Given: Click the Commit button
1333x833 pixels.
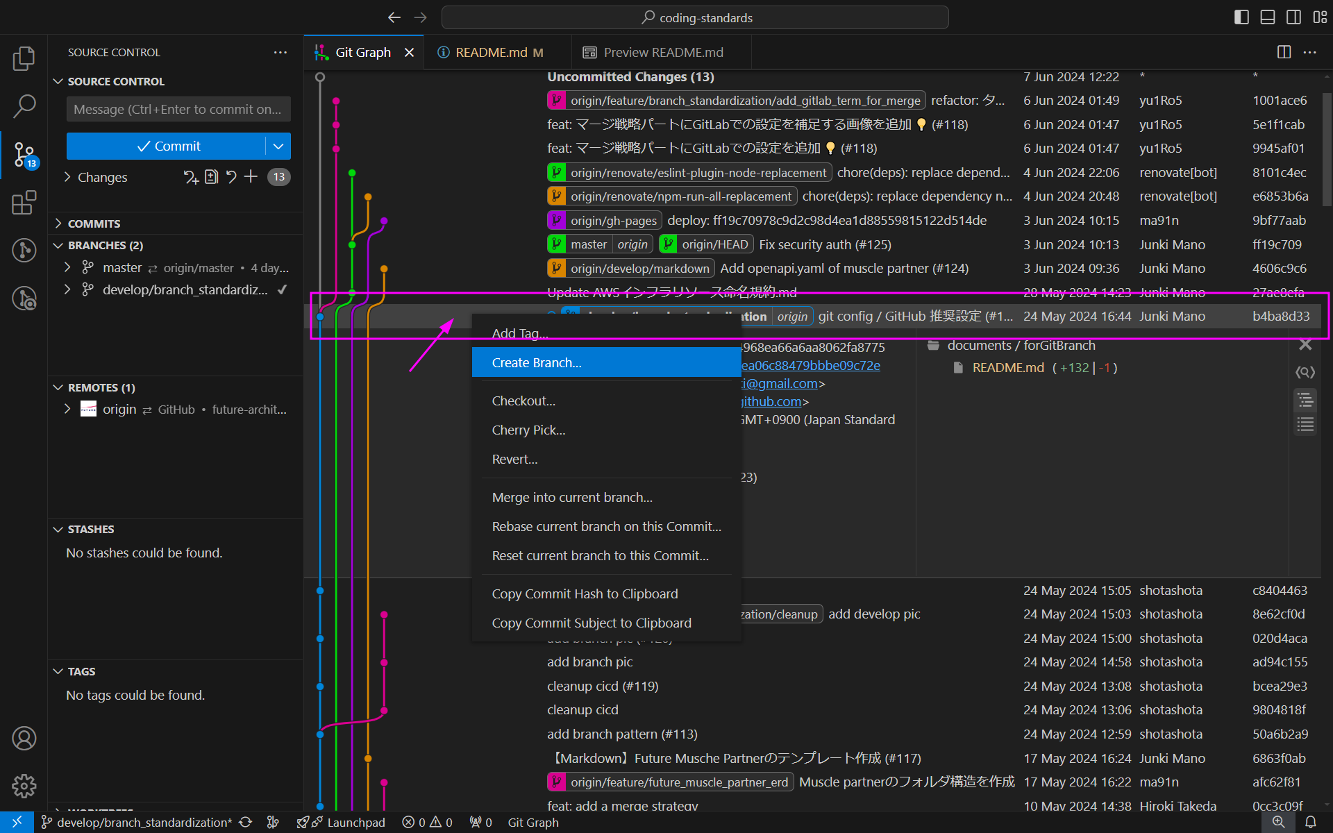Looking at the screenshot, I should pos(167,146).
